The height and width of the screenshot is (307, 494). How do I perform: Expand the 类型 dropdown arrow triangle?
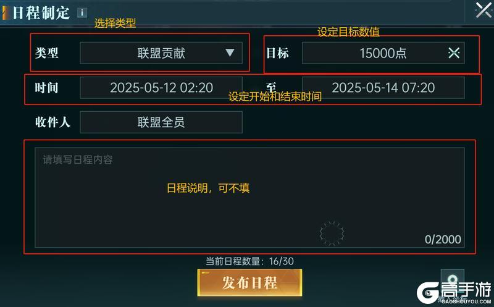tap(230, 53)
